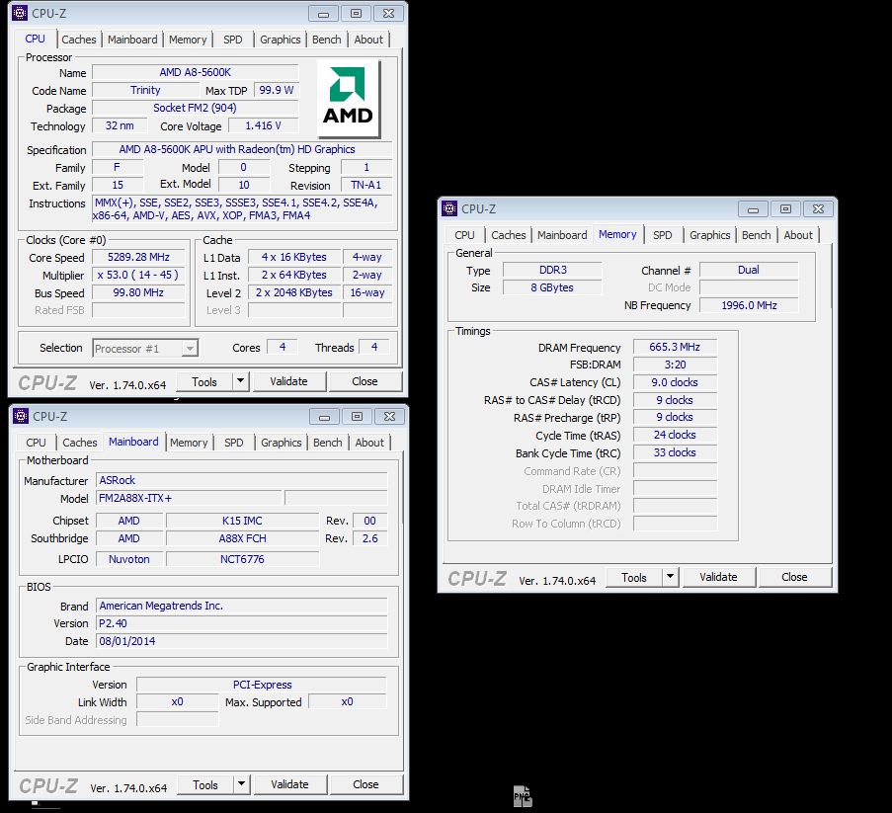The image size is (892, 813).
Task: Select CPU tab in the Mainboard window
Action: tap(36, 443)
